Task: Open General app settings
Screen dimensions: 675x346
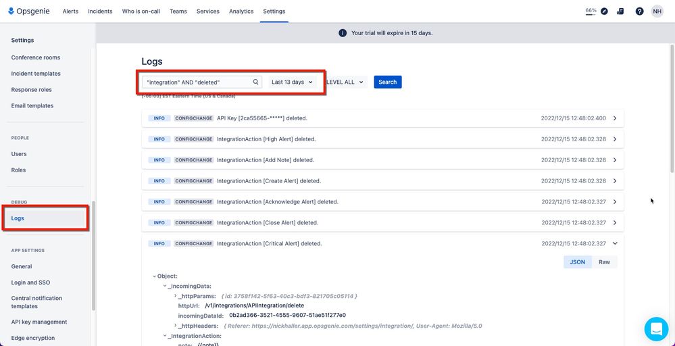Action: [22, 266]
